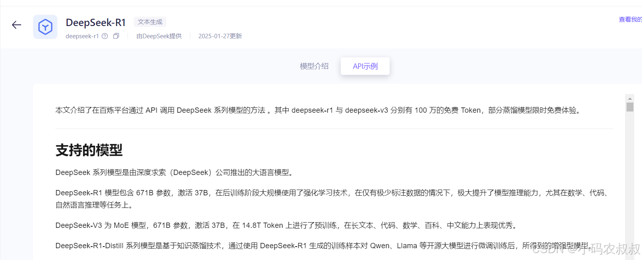Switch to the 模型介绍 tab
This screenshot has height=260, width=642.
314,66
